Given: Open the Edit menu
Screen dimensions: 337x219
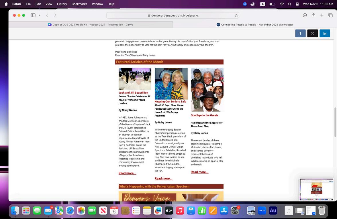Looking at the screenshot, I should [38, 4].
